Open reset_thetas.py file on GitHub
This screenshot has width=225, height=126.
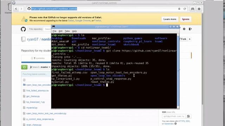pos(34,125)
